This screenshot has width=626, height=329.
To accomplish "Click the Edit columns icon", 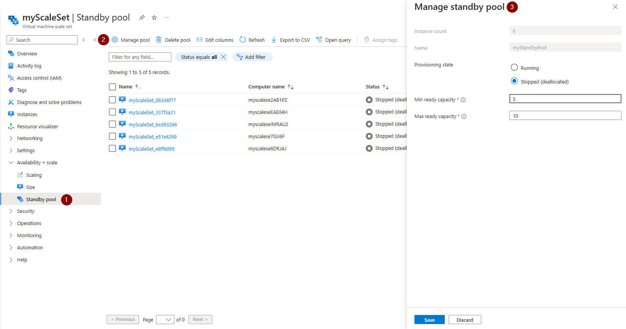I will point(199,39).
